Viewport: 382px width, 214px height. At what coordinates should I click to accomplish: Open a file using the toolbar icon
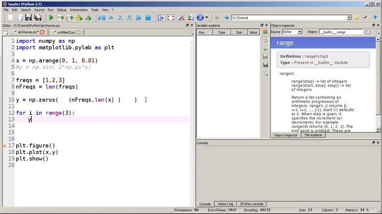tap(20, 18)
